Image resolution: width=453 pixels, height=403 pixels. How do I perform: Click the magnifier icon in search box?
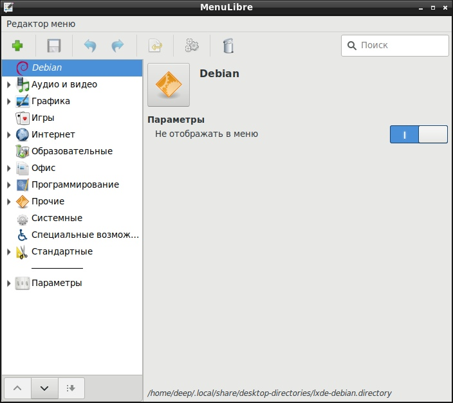click(351, 46)
